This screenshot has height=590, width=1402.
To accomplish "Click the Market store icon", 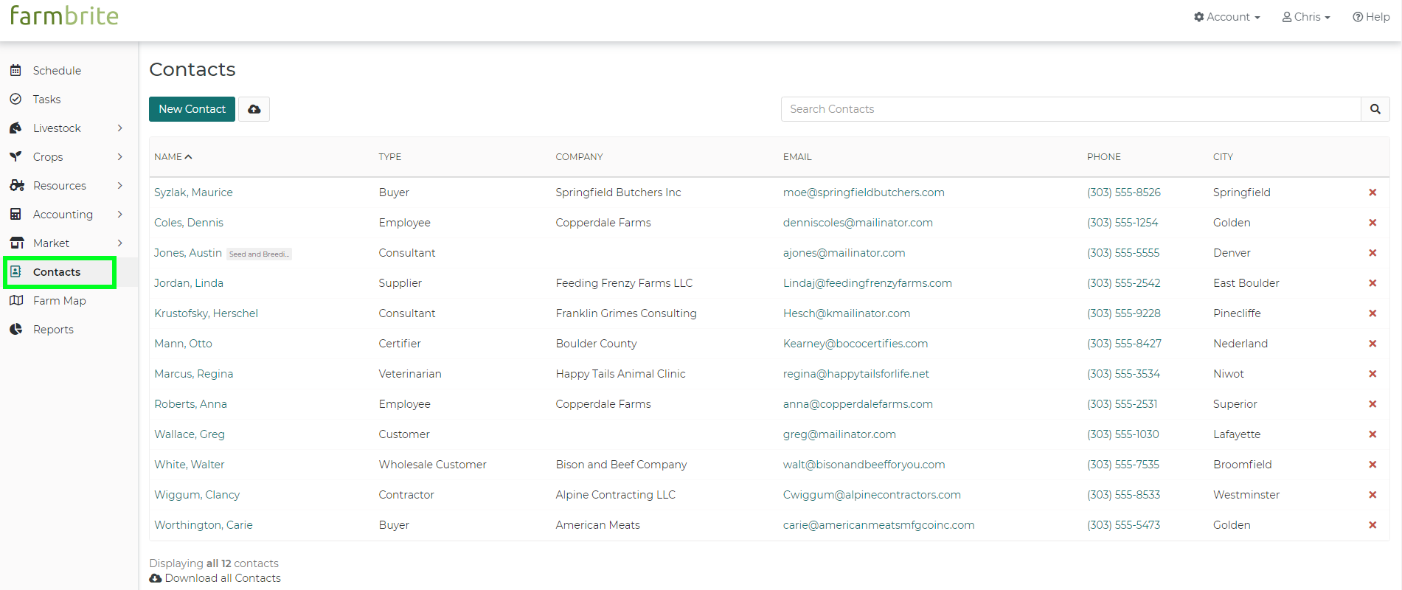I will [x=16, y=243].
